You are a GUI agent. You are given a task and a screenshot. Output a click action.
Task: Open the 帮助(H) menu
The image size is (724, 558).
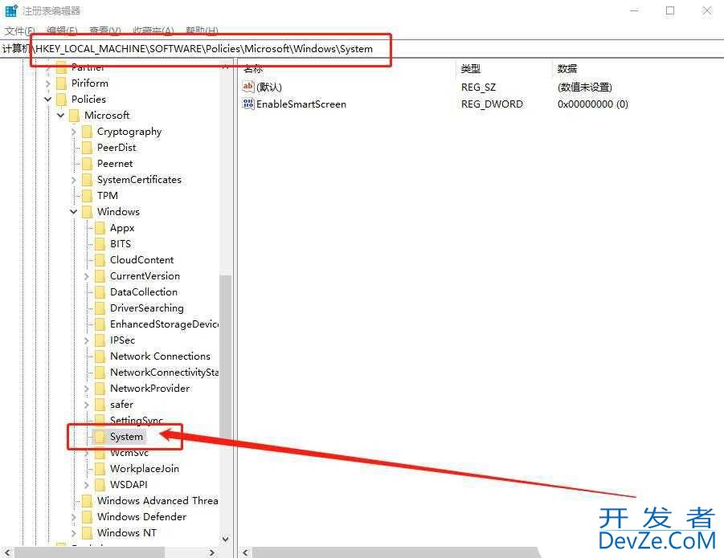point(202,31)
